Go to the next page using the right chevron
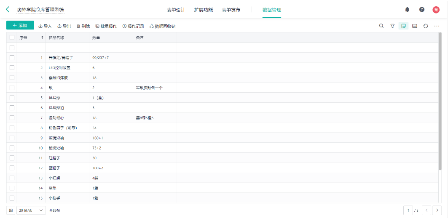Screen dimensions: 448x219 (x=437, y=210)
